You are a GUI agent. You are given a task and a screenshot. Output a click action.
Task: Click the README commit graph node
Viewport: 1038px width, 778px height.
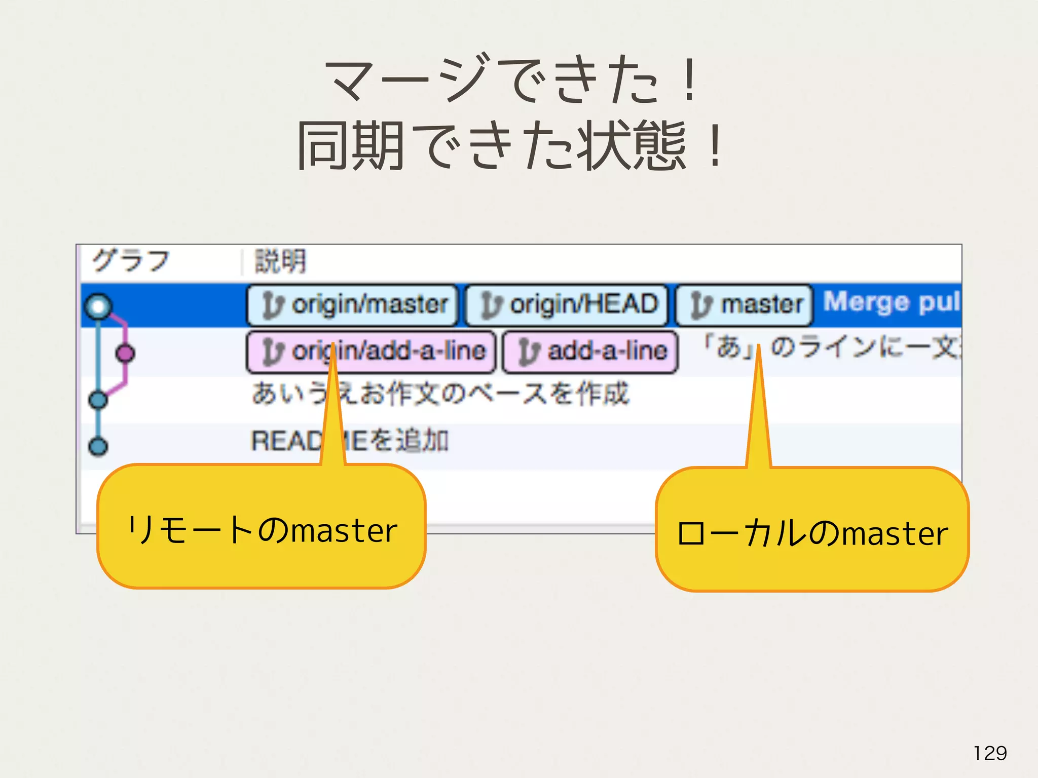pyautogui.click(x=98, y=446)
